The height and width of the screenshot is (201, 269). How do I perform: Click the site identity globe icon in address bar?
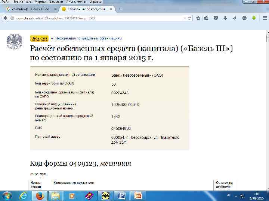pyautogui.click(x=12, y=18)
